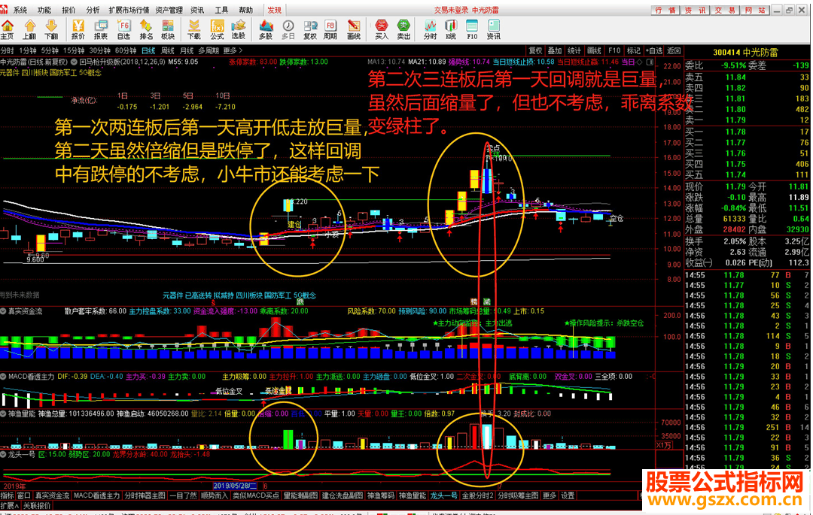Click the 统计 statistics button

point(574,50)
